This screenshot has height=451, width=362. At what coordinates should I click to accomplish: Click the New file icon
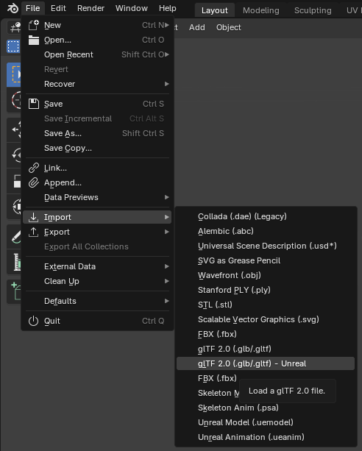coord(33,25)
